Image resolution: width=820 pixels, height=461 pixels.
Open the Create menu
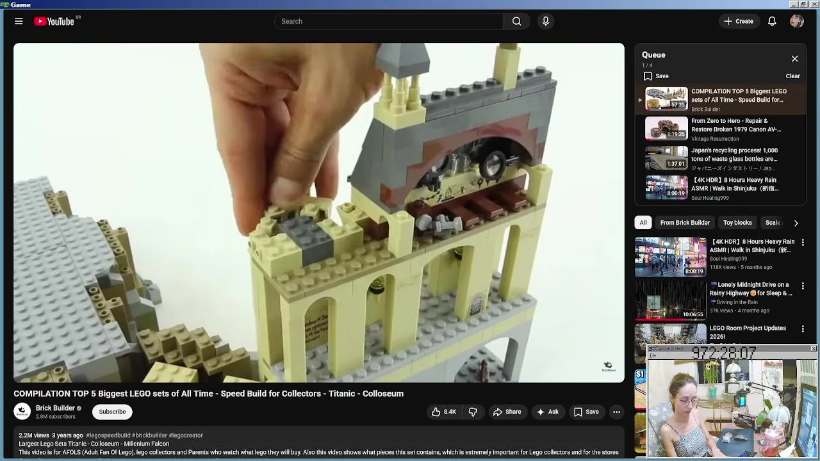click(x=739, y=21)
